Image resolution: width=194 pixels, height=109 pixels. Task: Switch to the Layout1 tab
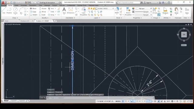pos(14,101)
